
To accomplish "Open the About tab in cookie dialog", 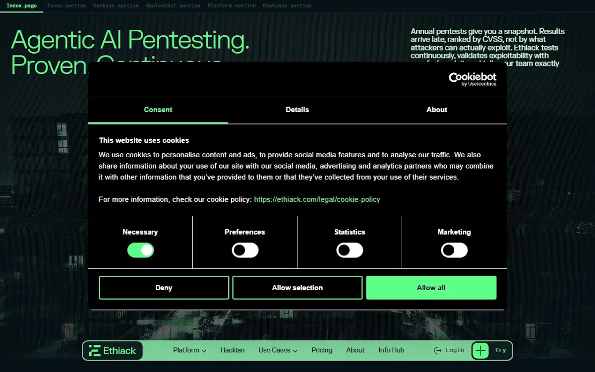I will [x=437, y=110].
